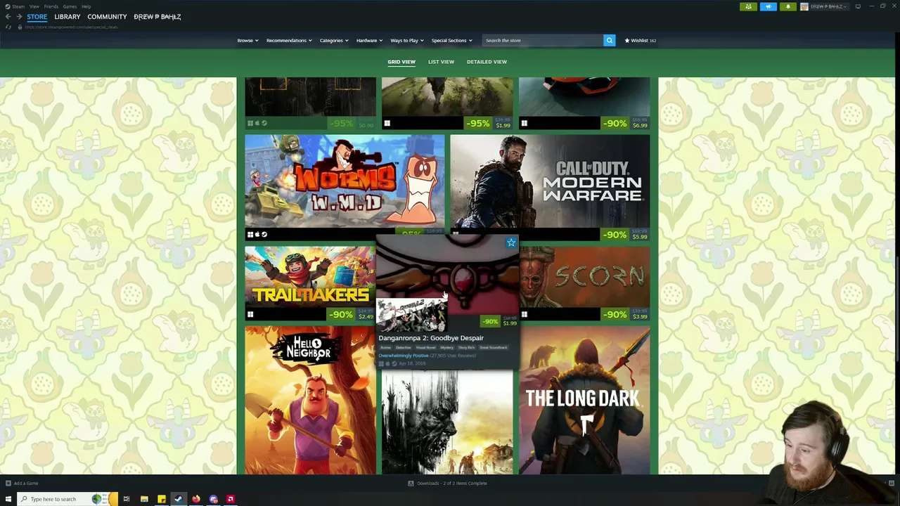Click the Danganronpa small capsule image
Viewport: 900px width, 506px height.
point(411,315)
